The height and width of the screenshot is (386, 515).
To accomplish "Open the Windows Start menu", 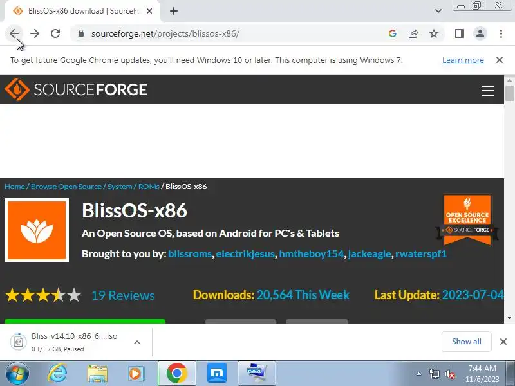I will pos(17,373).
